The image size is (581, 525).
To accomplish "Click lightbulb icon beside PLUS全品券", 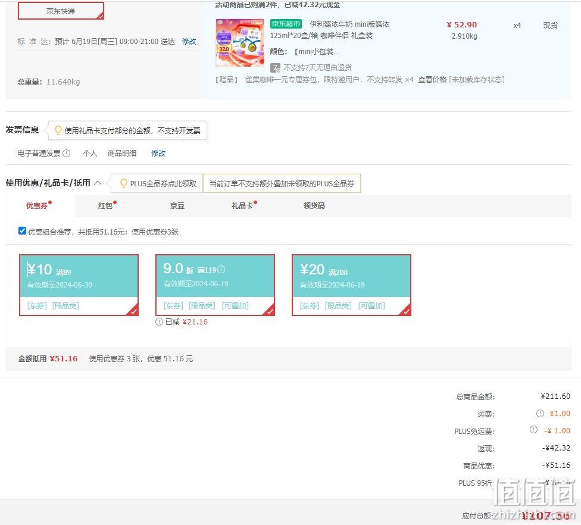I will (124, 183).
